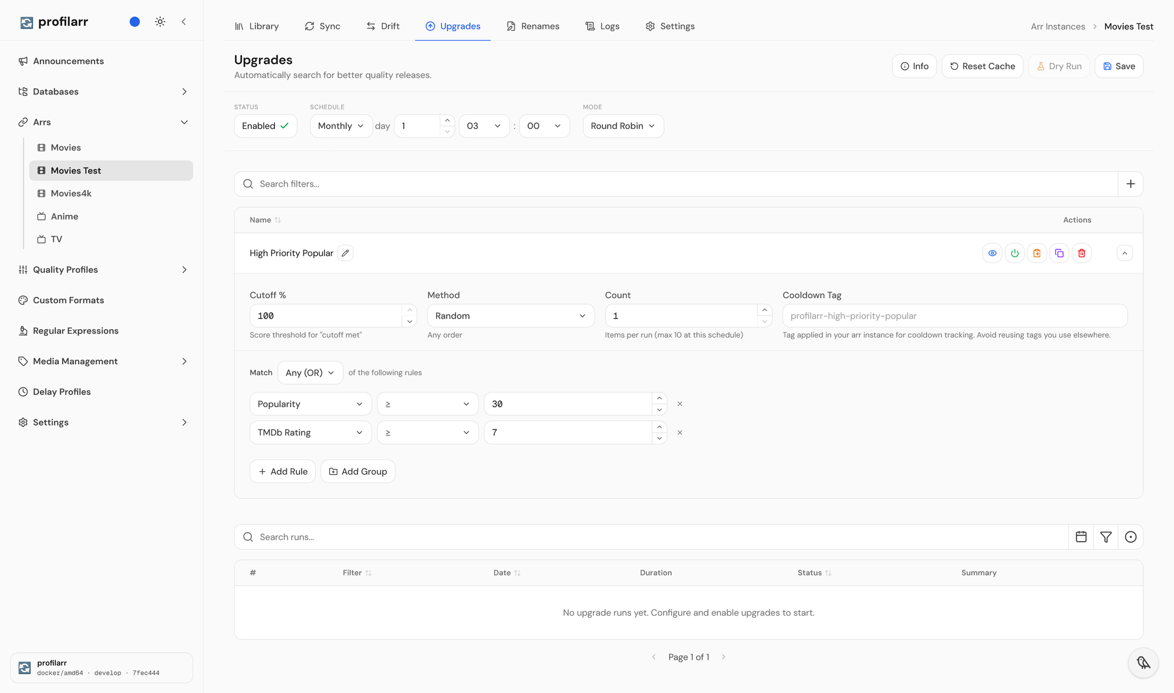Switch to the Library tab

click(x=257, y=26)
